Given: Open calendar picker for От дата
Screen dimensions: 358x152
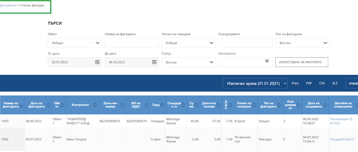Looking at the screenshot, I should coord(97,62).
